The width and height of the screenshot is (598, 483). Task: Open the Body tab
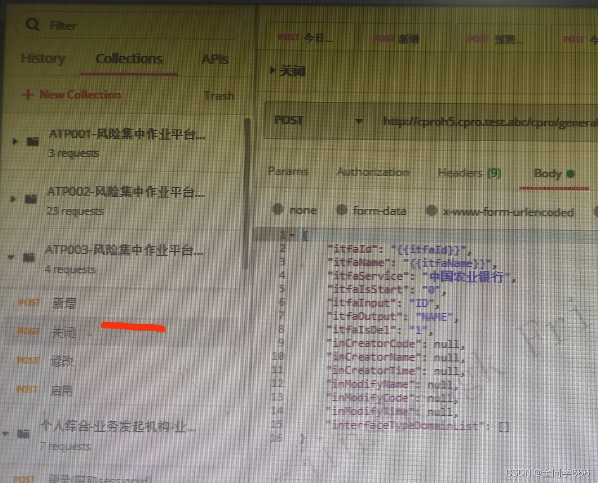[x=554, y=173]
